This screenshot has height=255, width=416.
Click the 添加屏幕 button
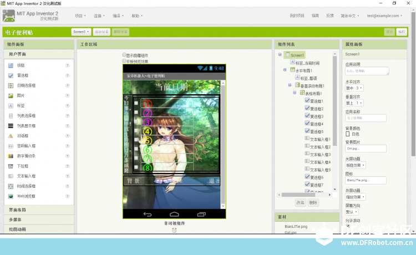click(102, 32)
